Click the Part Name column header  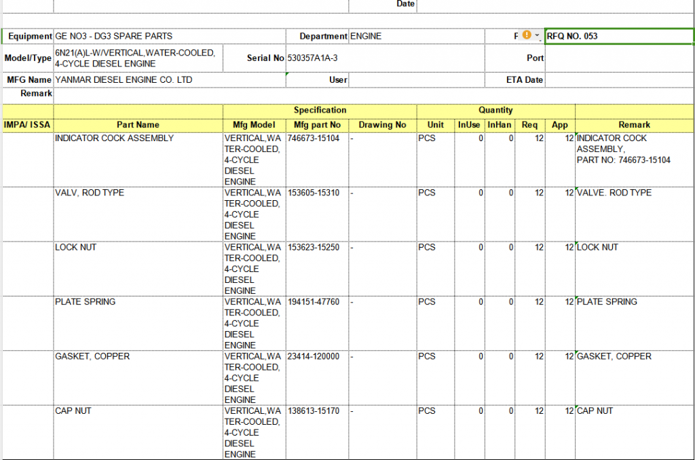pos(138,125)
